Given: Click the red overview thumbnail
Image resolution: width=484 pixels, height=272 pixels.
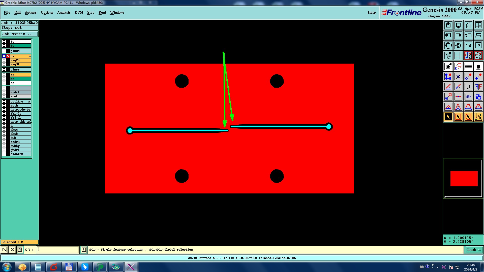Looking at the screenshot, I should tap(464, 178).
